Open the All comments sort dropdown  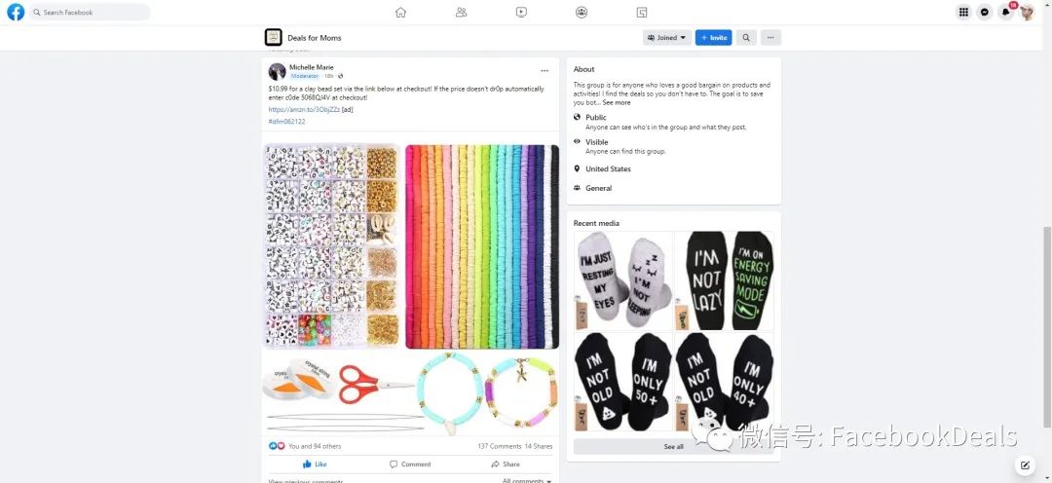527,480
